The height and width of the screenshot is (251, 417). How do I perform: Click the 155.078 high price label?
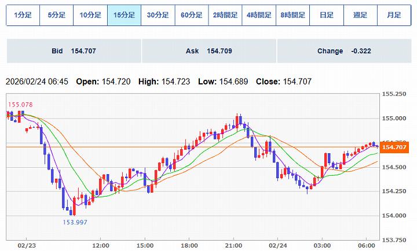point(19,105)
